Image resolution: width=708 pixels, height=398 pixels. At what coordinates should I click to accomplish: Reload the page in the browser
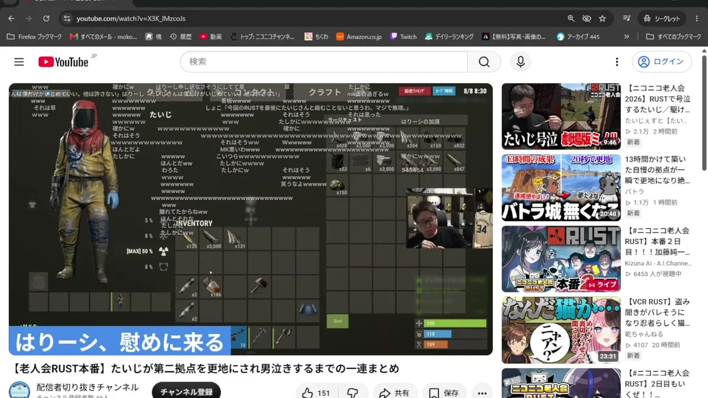(x=46, y=19)
